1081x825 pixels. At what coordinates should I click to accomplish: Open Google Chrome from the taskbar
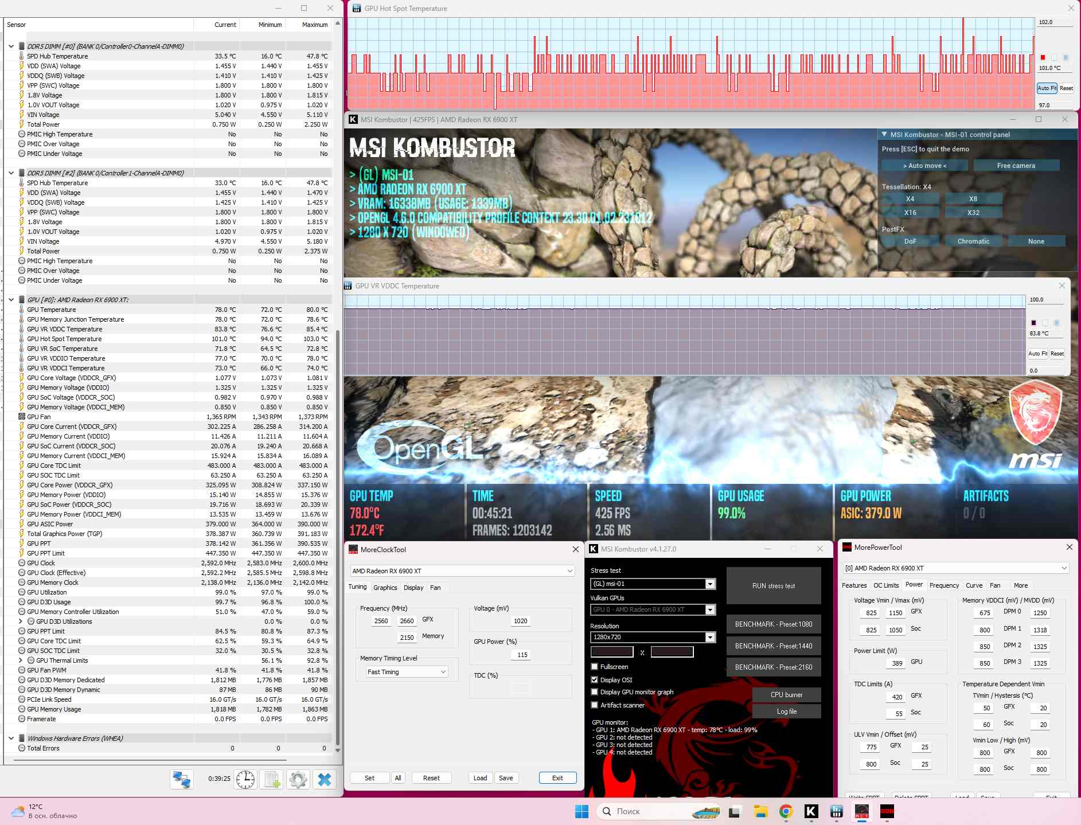786,811
